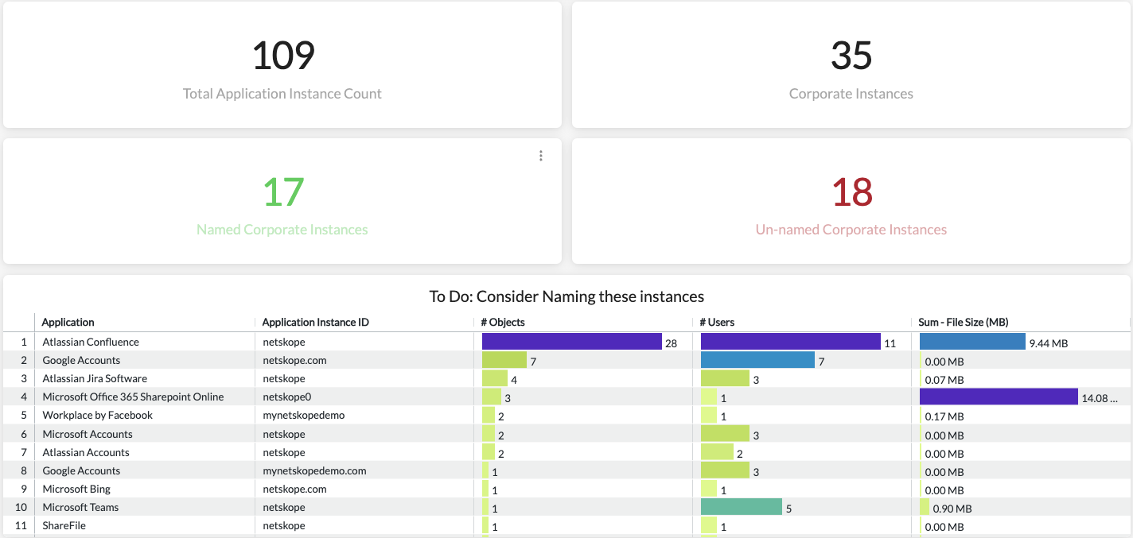The height and width of the screenshot is (538, 1133).
Task: Select Google Accounts in row 8
Action: [81, 470]
